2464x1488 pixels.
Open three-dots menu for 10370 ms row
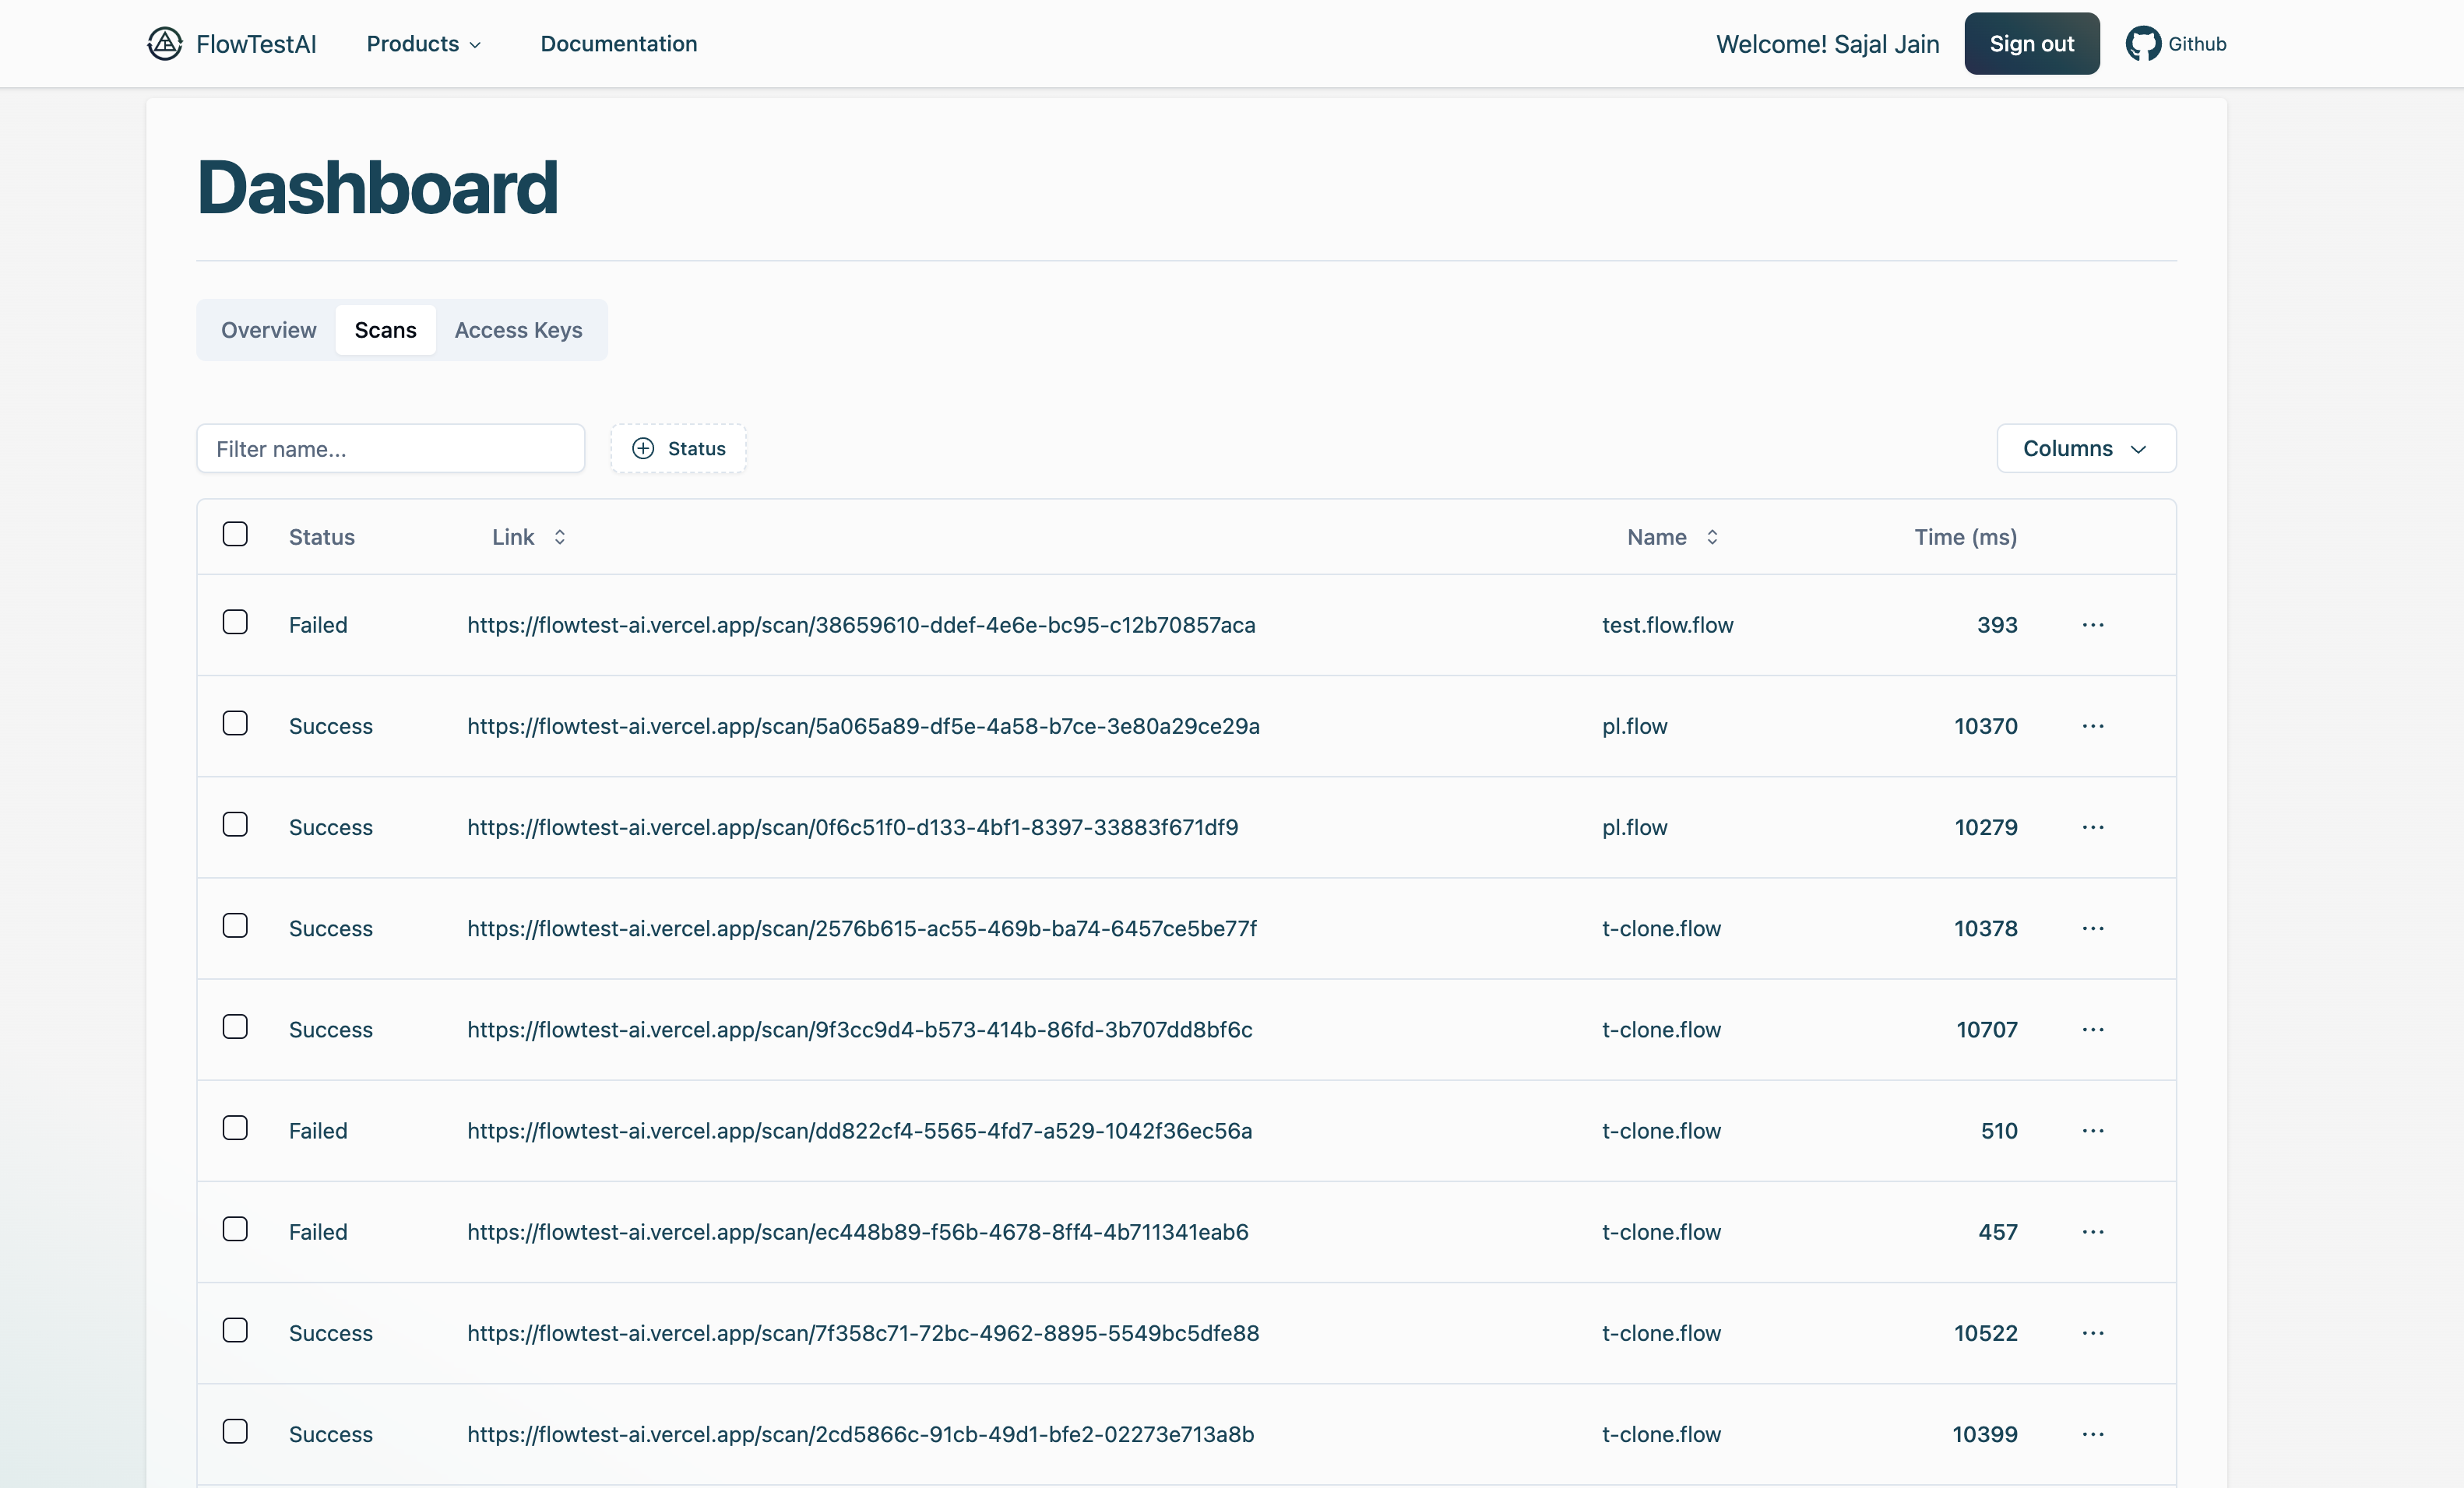tap(2093, 727)
